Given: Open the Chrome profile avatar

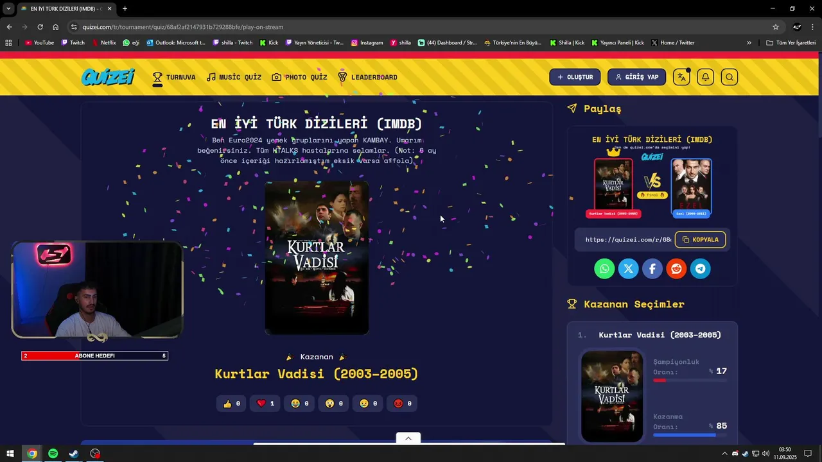Looking at the screenshot, I should [797, 27].
